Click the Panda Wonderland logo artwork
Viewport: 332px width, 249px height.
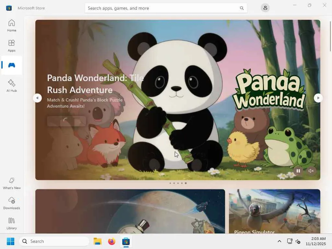269,90
